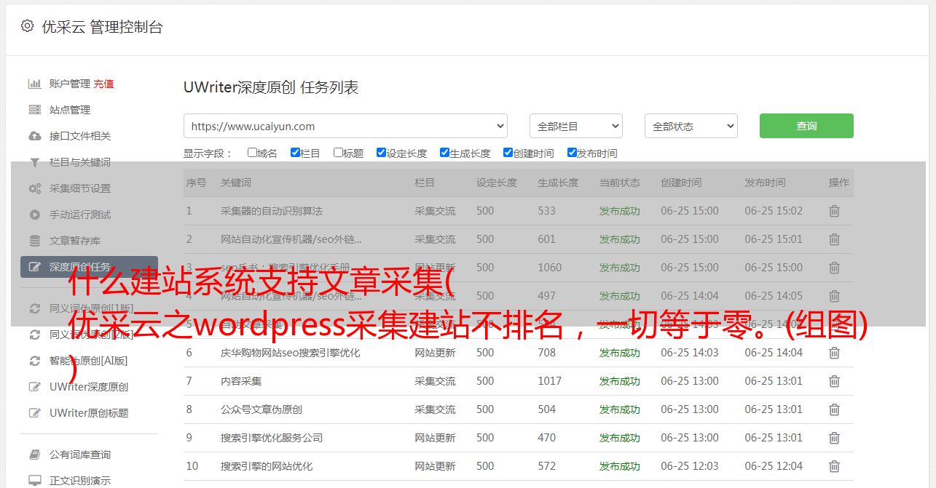Expand the 全部栏目 dropdown
Screen dimensions: 936x488
[575, 126]
